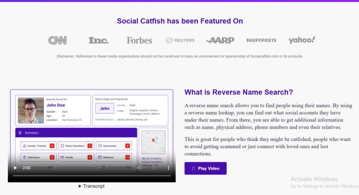Click the CNN logo
Screen dimensions: 359x195
(x=58, y=40)
